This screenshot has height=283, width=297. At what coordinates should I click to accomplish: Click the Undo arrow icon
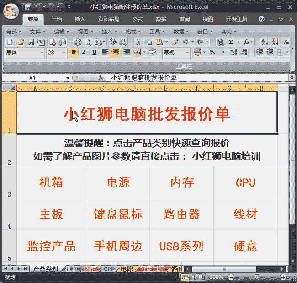[186, 42]
